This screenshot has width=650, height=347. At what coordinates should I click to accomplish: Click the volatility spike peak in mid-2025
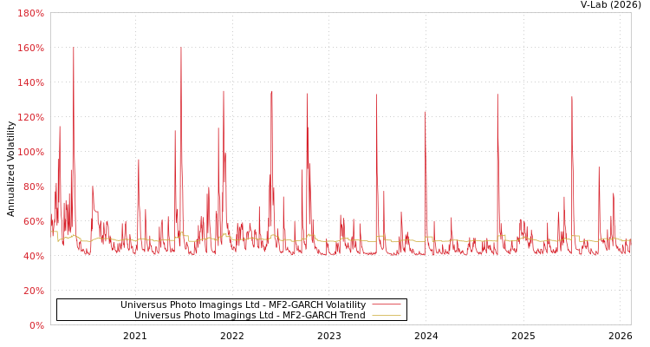pos(572,97)
